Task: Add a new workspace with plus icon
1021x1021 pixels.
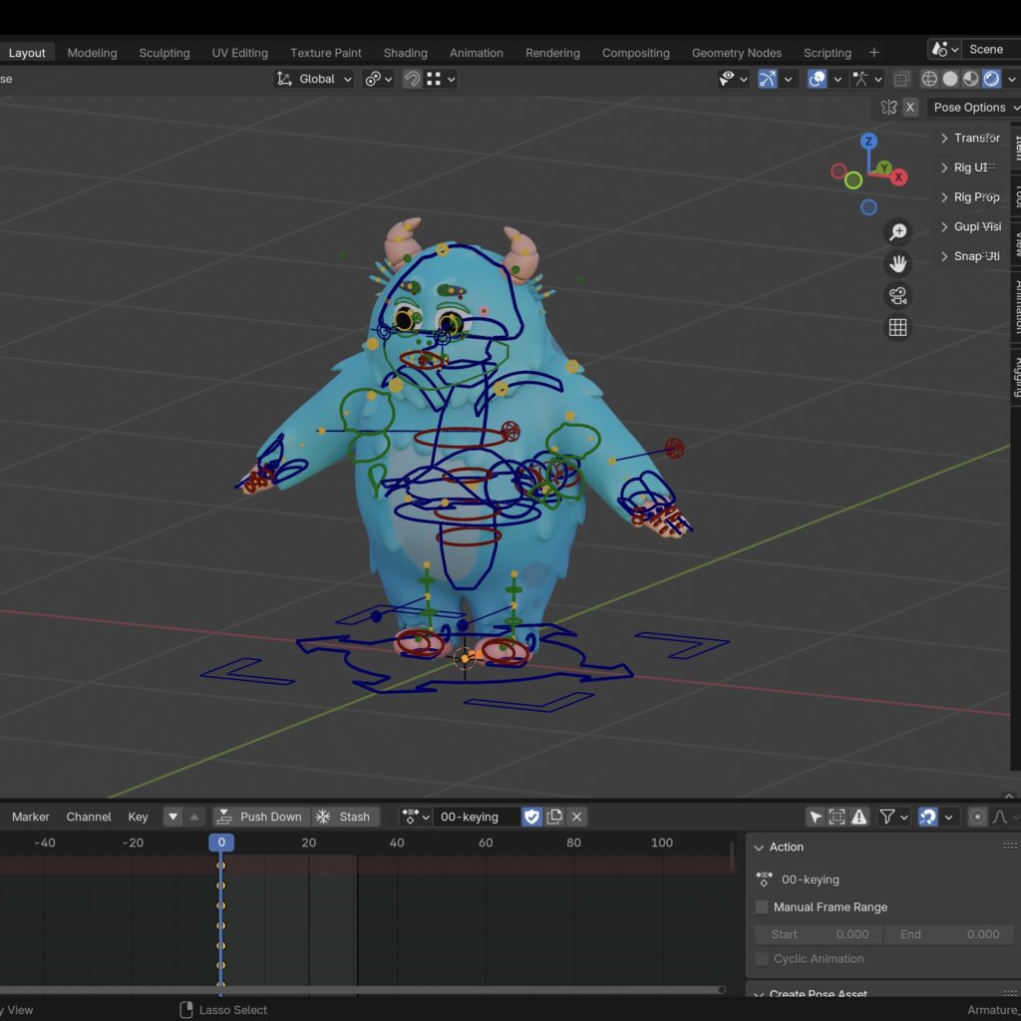Action: click(873, 53)
